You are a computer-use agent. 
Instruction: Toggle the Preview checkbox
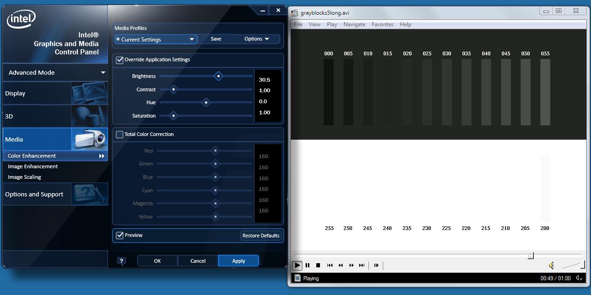coord(120,236)
